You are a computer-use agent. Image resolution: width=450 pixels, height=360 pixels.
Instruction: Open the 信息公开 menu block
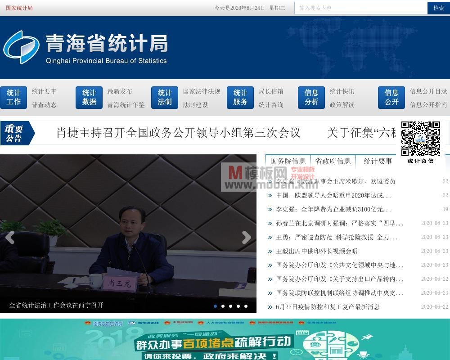[391, 97]
